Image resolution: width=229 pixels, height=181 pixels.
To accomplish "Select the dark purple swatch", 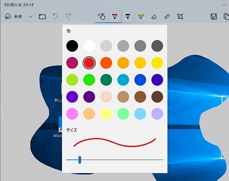I will coord(89,97).
